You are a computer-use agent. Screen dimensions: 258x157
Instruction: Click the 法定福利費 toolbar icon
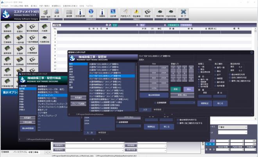click(x=80, y=13)
